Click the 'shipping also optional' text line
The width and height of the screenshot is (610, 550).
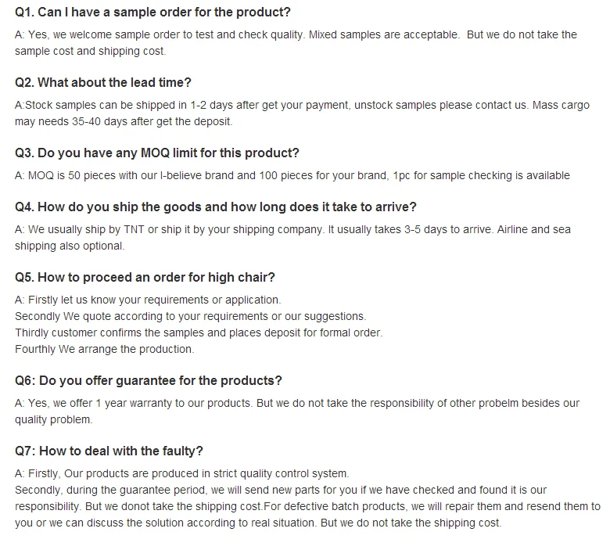coord(70,246)
